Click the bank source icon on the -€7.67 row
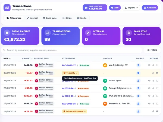This screenshot has width=163, height=122. tap(138, 73)
